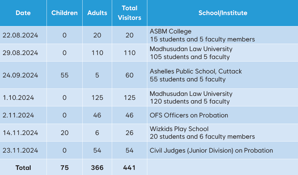Select OFS Officers on Probation entry
This screenshot has height=175, width=298.
[189, 115]
